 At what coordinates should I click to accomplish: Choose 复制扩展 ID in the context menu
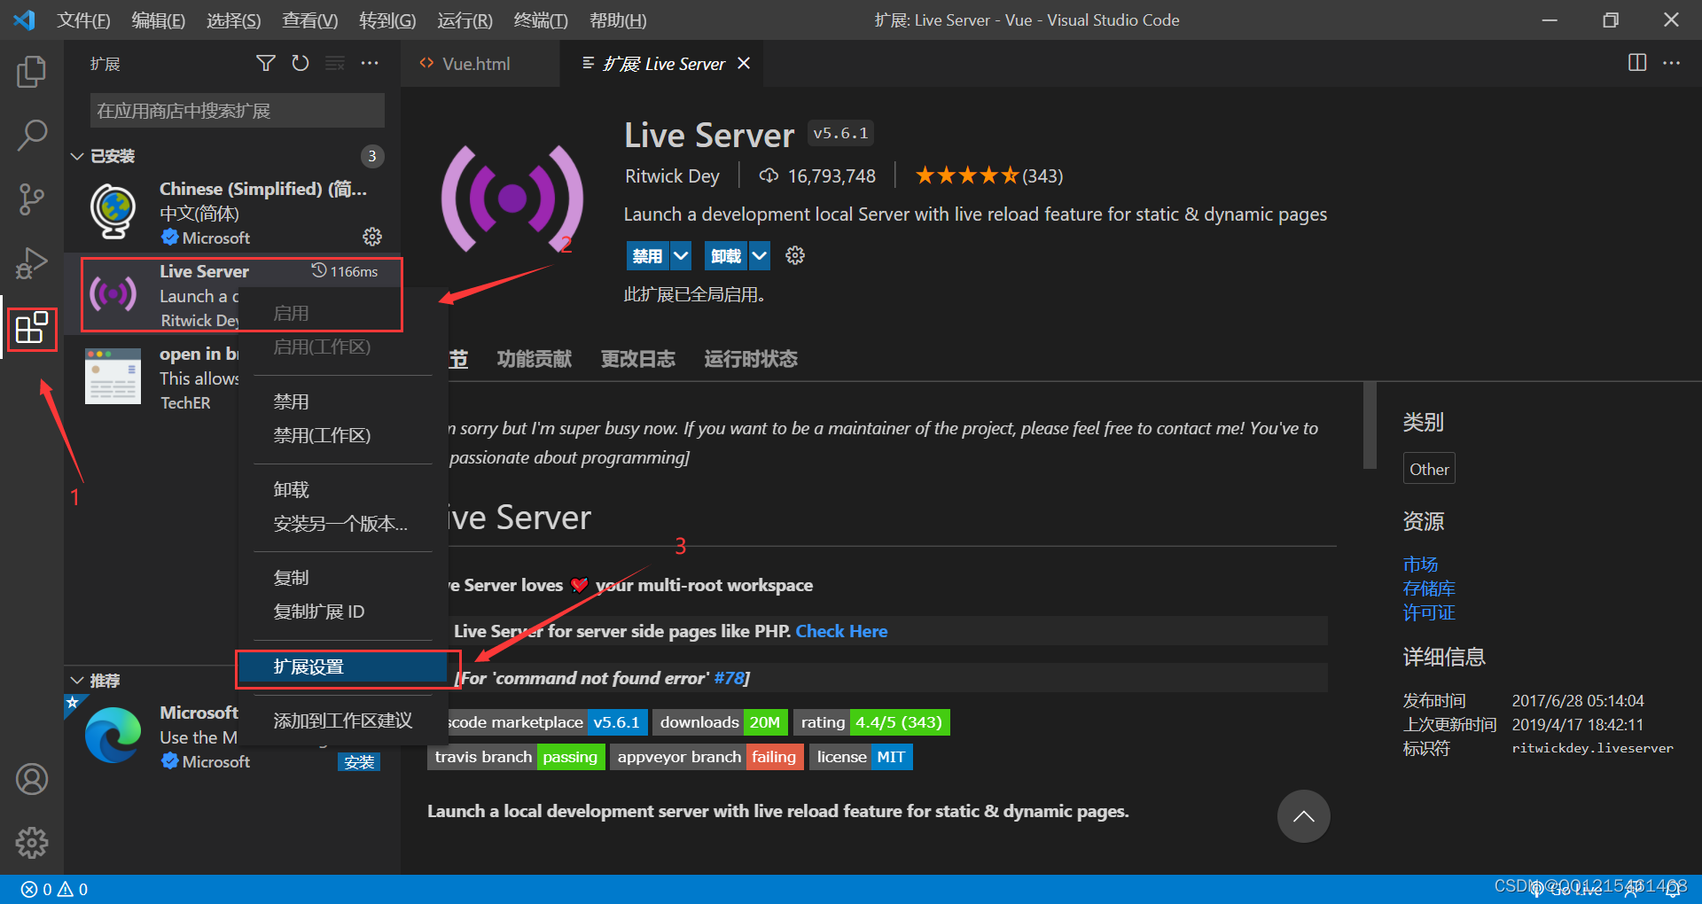[x=343, y=612]
